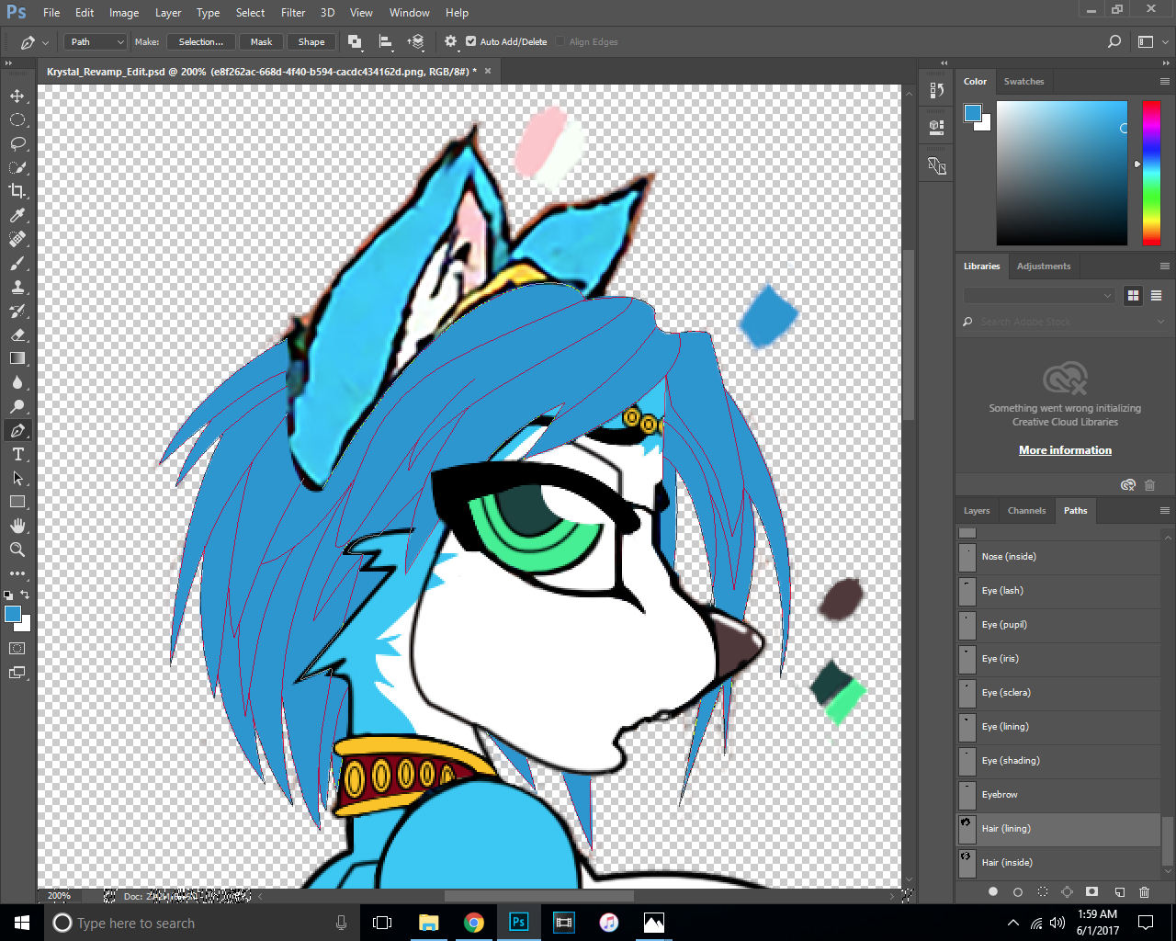This screenshot has width=1176, height=941.
Task: Open the Path mode dropdown
Action: click(x=96, y=41)
